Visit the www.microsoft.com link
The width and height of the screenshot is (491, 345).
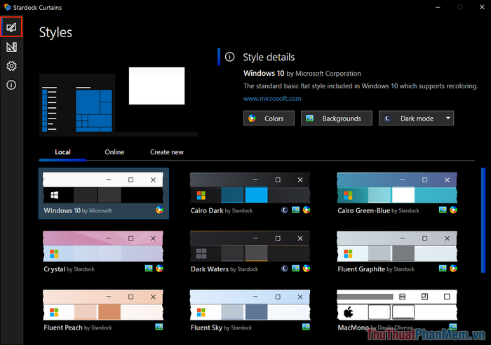coord(272,98)
